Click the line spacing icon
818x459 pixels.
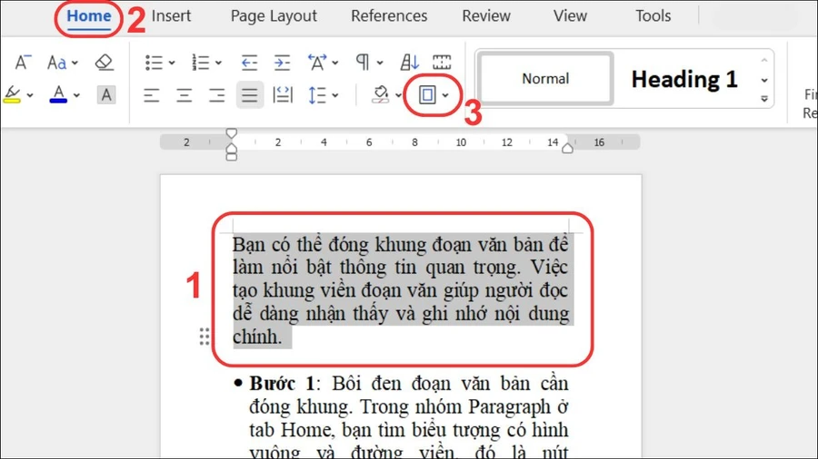317,95
